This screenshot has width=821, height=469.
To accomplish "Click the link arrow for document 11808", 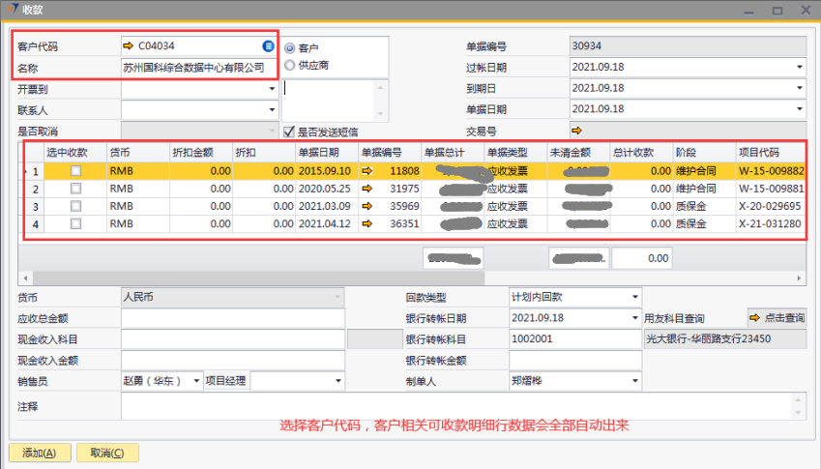I will point(367,171).
